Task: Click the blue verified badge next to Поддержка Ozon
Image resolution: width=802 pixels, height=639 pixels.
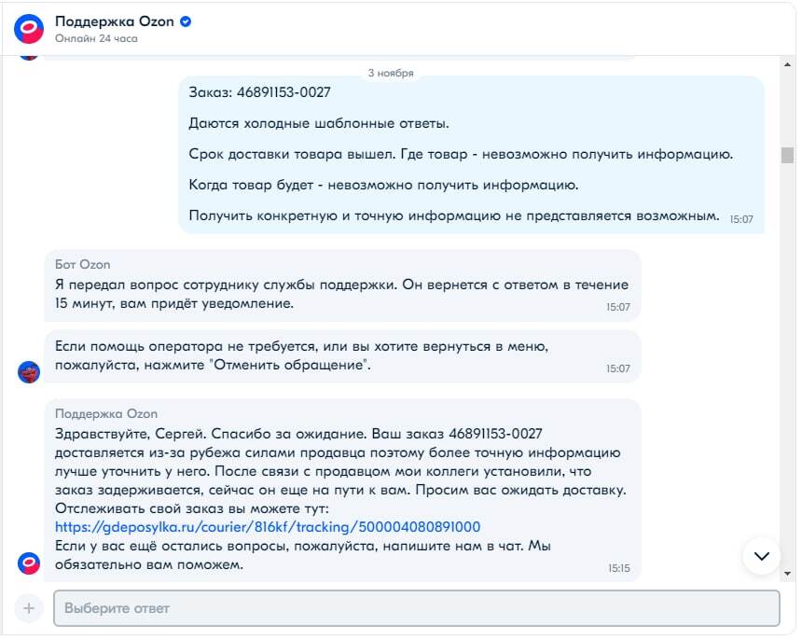Action: coord(186,21)
